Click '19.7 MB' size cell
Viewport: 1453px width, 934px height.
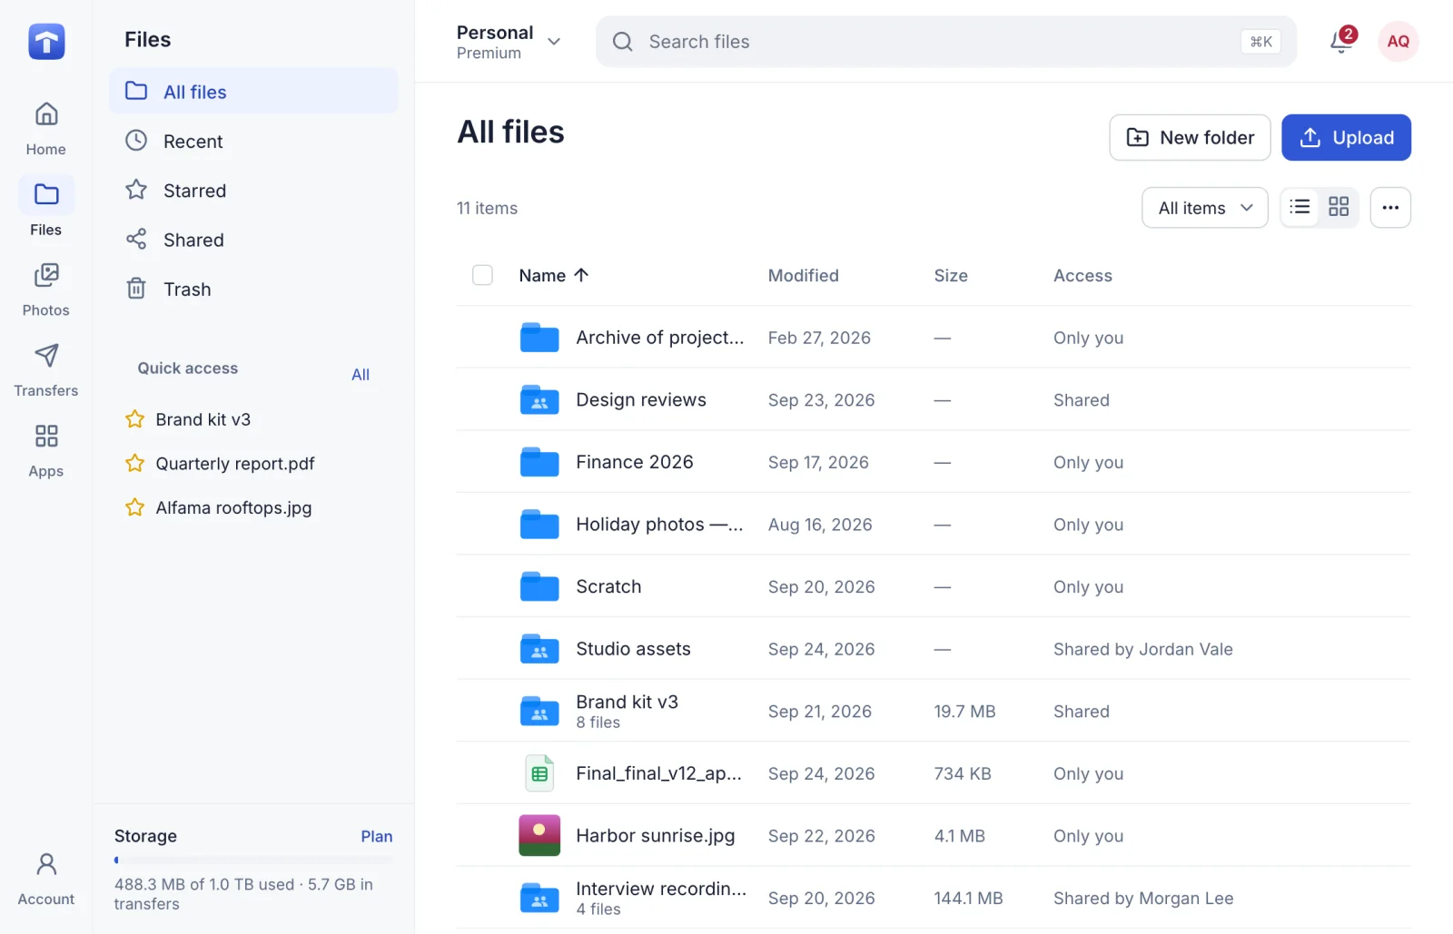click(x=964, y=712)
